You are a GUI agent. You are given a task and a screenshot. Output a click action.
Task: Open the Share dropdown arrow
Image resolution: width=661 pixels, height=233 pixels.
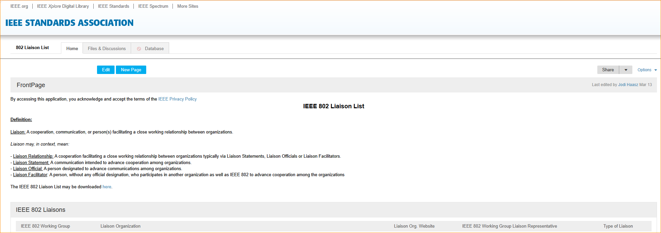[626, 70]
